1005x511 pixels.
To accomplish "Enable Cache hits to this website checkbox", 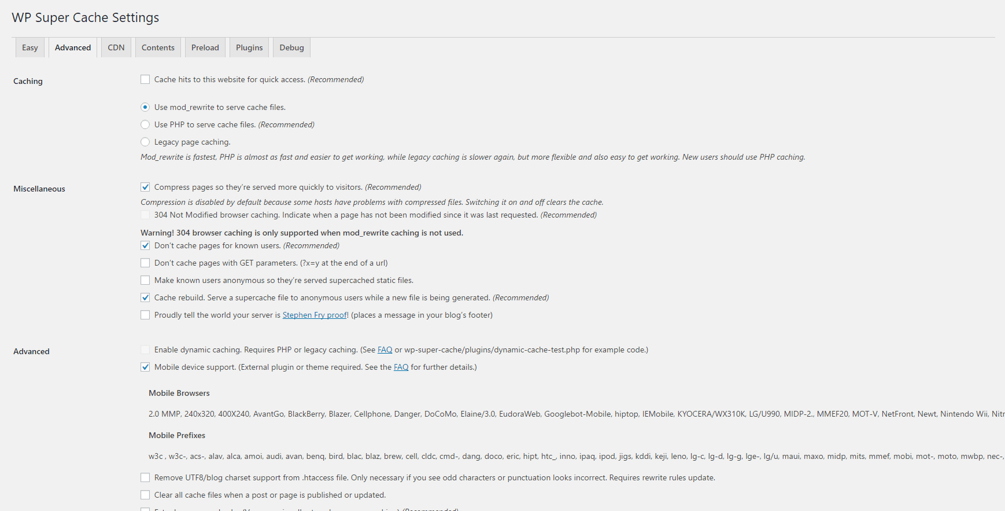I will pyautogui.click(x=145, y=79).
